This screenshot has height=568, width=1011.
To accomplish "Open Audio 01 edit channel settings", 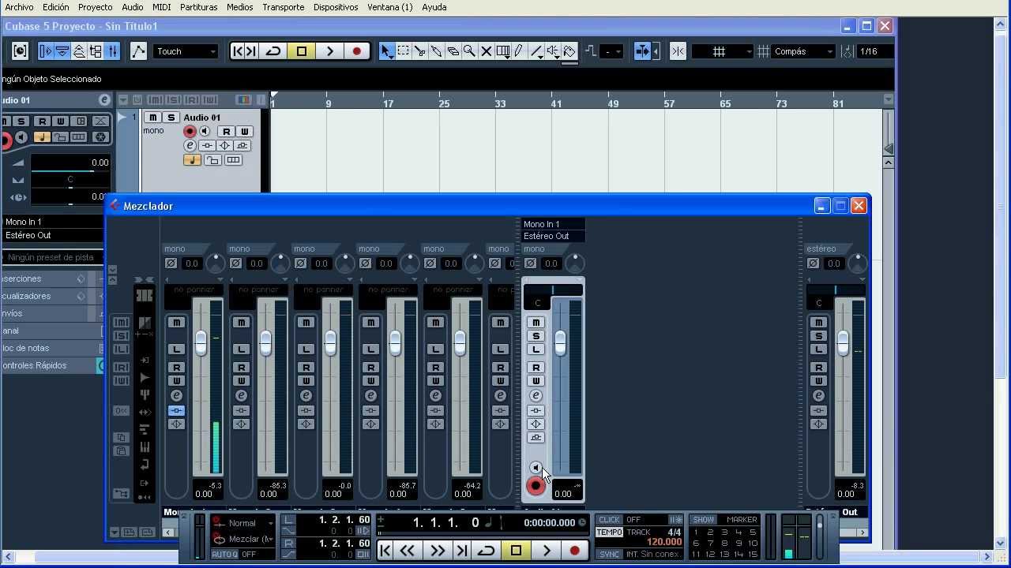I will pos(190,145).
